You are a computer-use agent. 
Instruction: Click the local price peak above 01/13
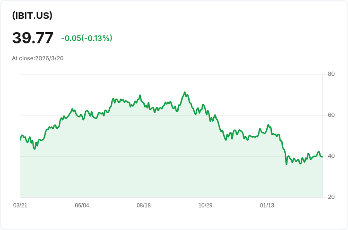coord(268,125)
